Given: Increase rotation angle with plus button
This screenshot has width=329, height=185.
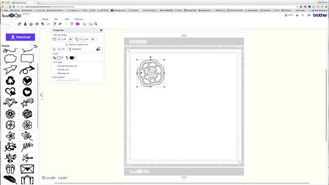Looking at the screenshot, I should 70,49.
